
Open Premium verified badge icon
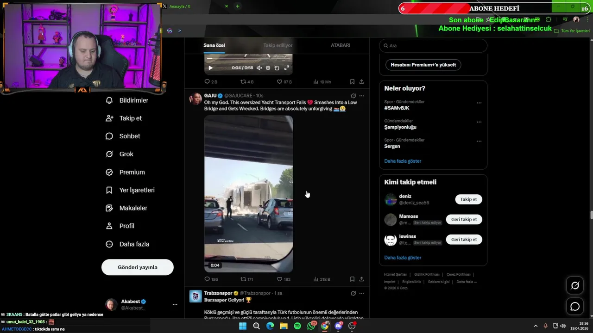(x=109, y=172)
